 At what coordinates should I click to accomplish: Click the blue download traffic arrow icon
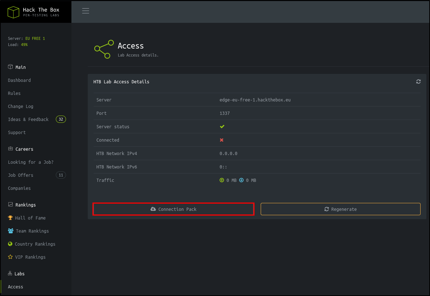(x=241, y=180)
